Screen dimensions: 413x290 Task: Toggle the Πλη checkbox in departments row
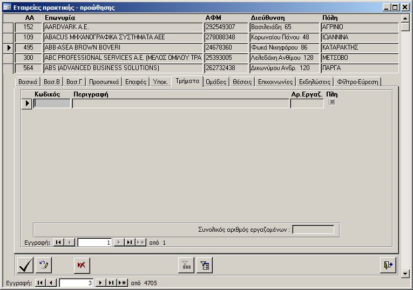tap(332, 102)
